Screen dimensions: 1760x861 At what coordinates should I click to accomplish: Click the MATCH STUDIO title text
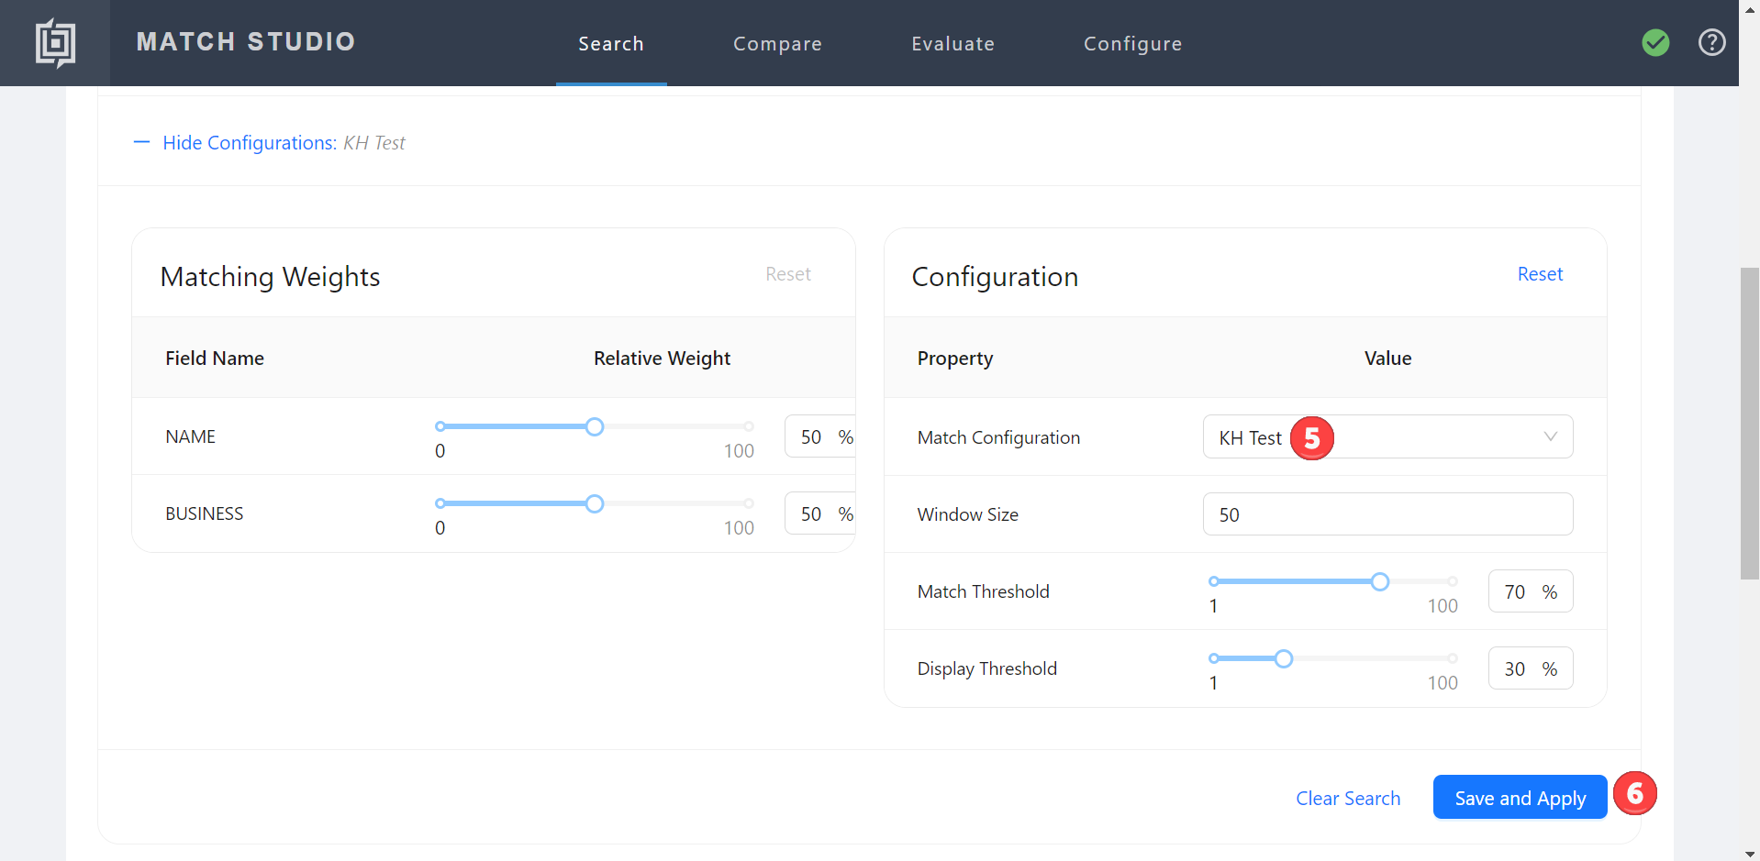pyautogui.click(x=246, y=42)
